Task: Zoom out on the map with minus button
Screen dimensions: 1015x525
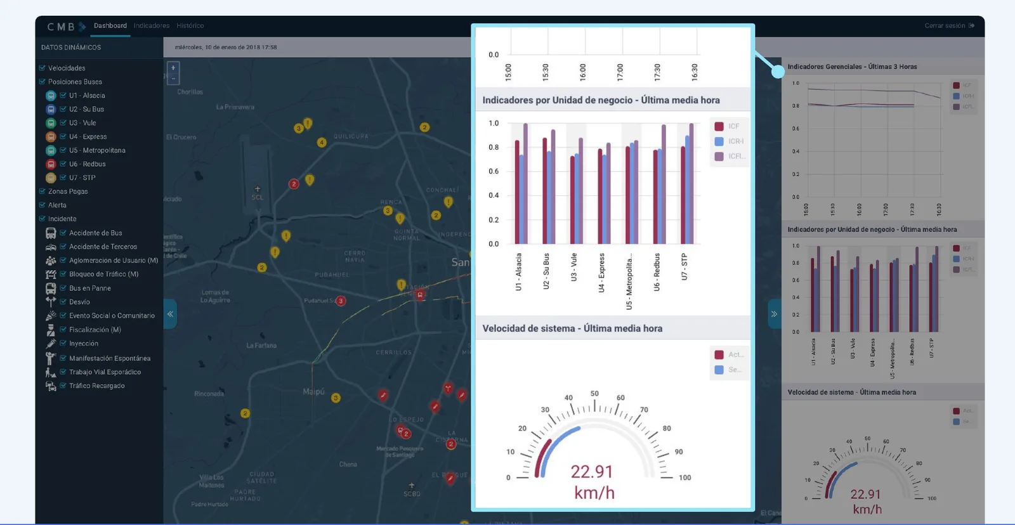Action: (173, 79)
